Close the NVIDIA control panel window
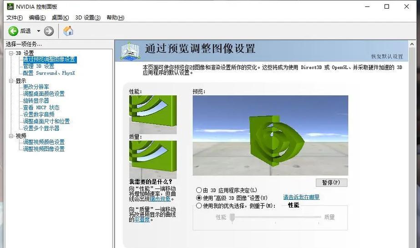Viewport: 420px width, 248px height. tap(407, 6)
